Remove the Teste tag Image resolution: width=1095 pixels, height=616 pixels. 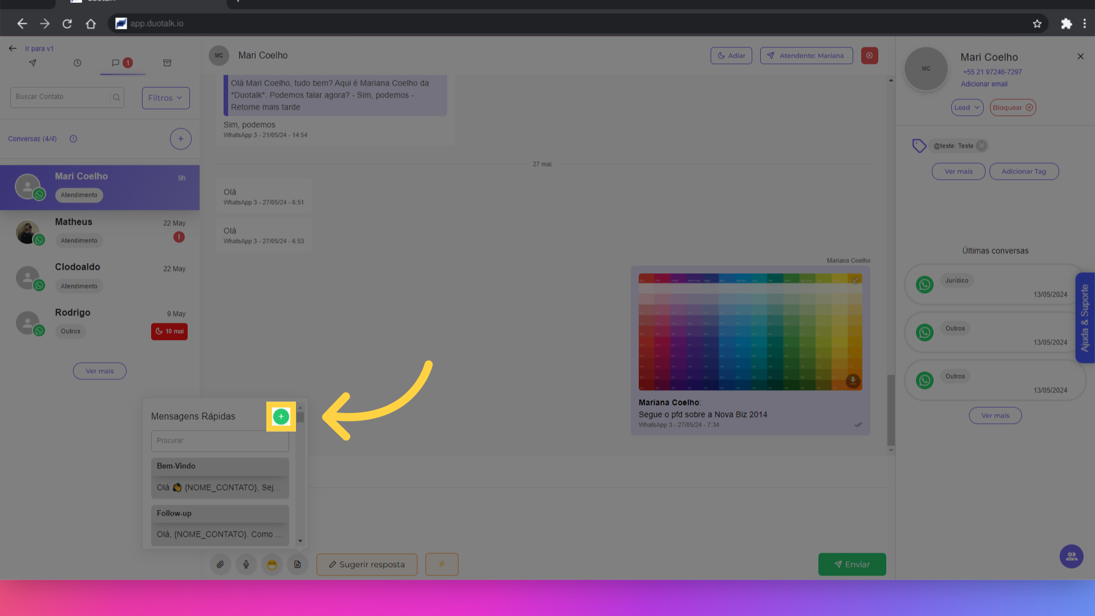click(982, 146)
